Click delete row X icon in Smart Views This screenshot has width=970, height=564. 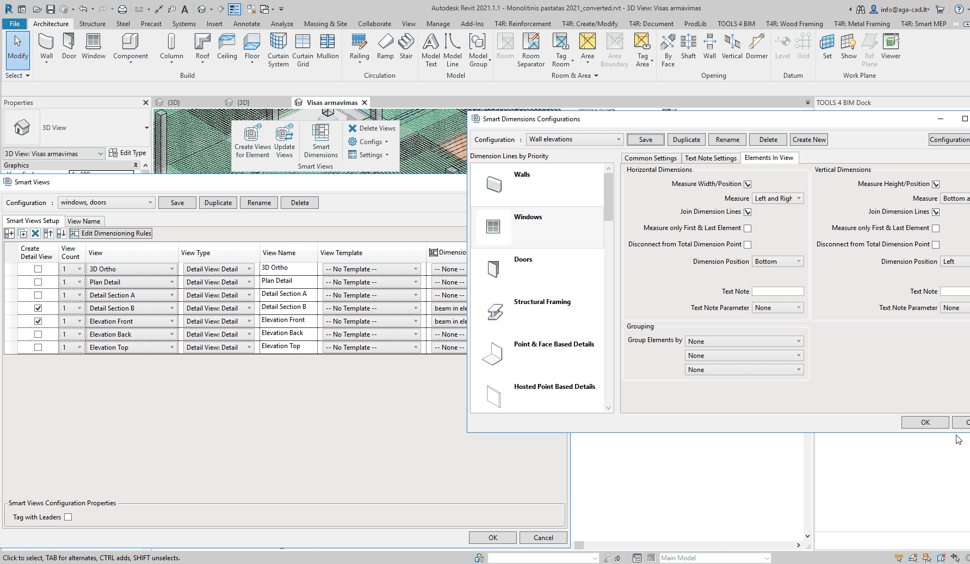click(35, 233)
